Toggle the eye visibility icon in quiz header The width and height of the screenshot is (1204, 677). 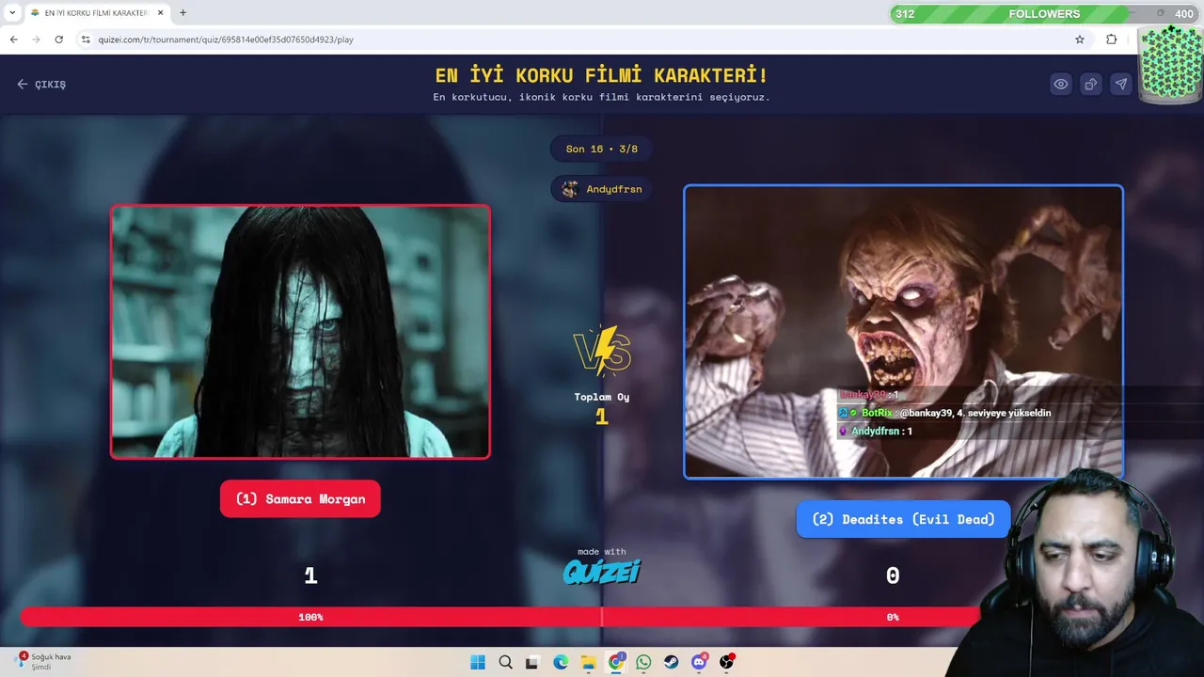tap(1061, 84)
